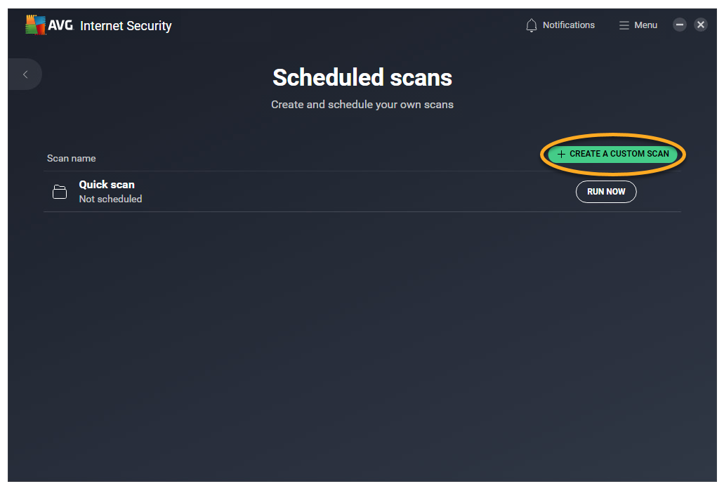Click the plus icon on the custom scan button
Screen dimensions: 724x491
pyautogui.click(x=560, y=154)
